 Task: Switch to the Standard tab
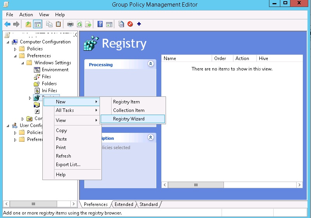pos(149,204)
